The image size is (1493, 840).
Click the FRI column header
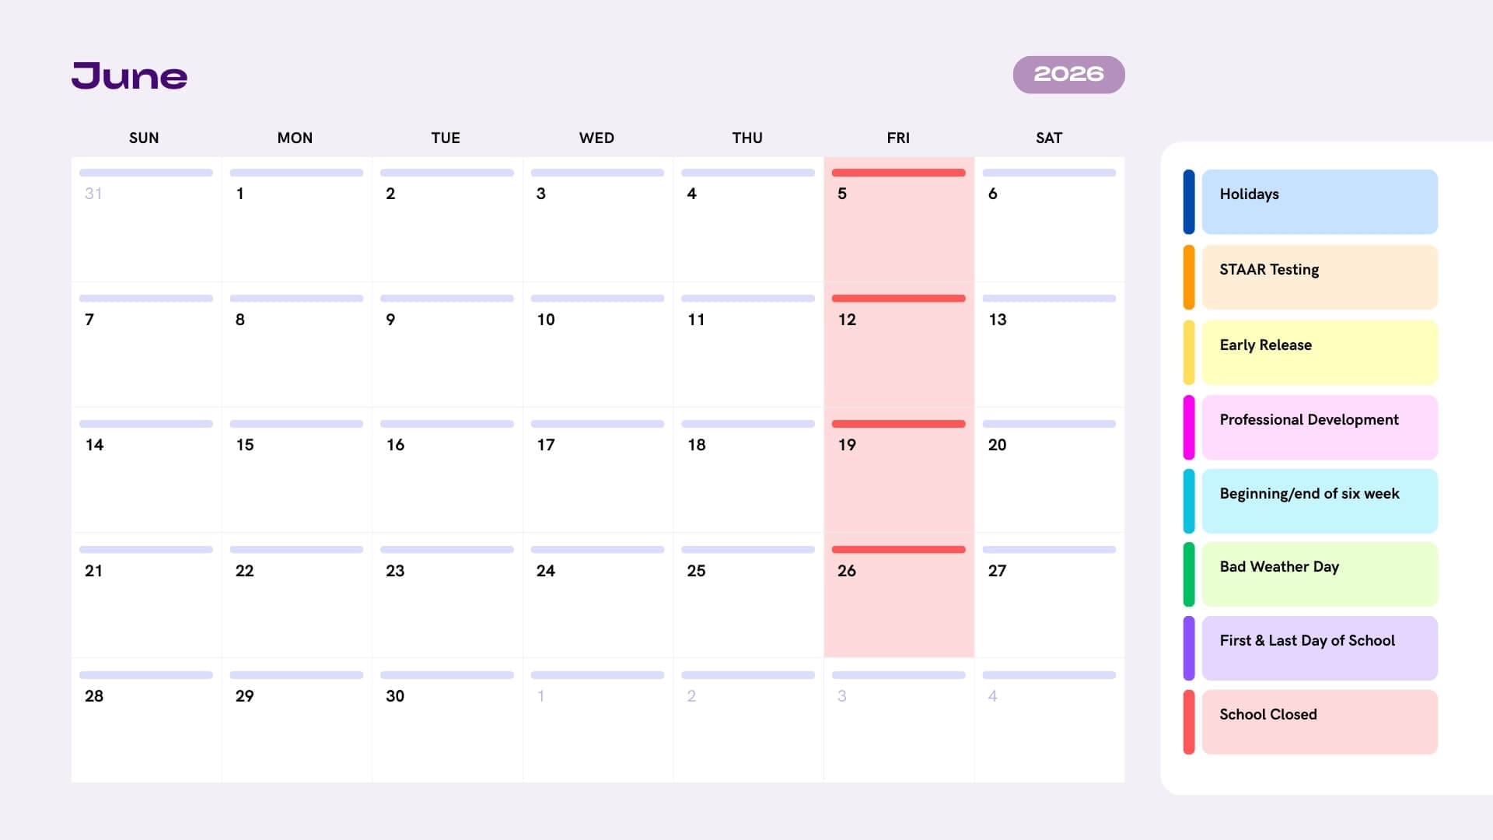coord(898,138)
